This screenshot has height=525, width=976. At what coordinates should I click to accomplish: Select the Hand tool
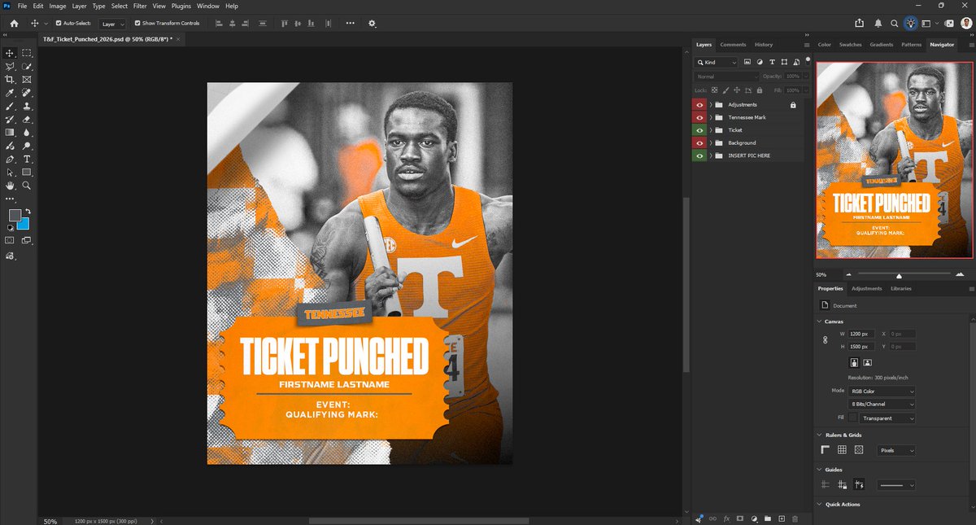click(10, 186)
